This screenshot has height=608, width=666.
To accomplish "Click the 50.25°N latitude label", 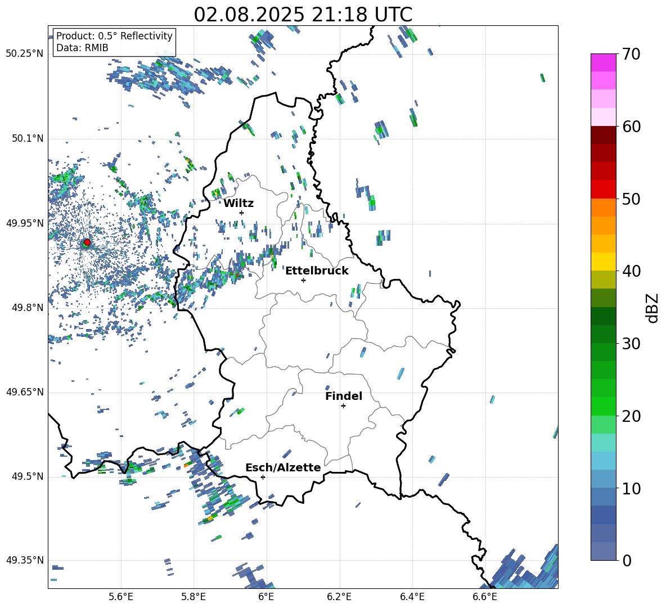I will [x=25, y=54].
